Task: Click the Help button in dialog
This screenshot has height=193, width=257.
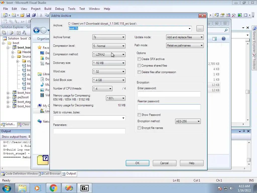Action: tap(191, 163)
